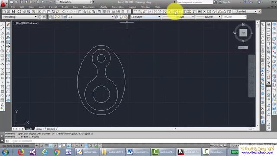Switch to the Layout1 tab
Viewport: 277px width, 156px height.
pos(39,129)
